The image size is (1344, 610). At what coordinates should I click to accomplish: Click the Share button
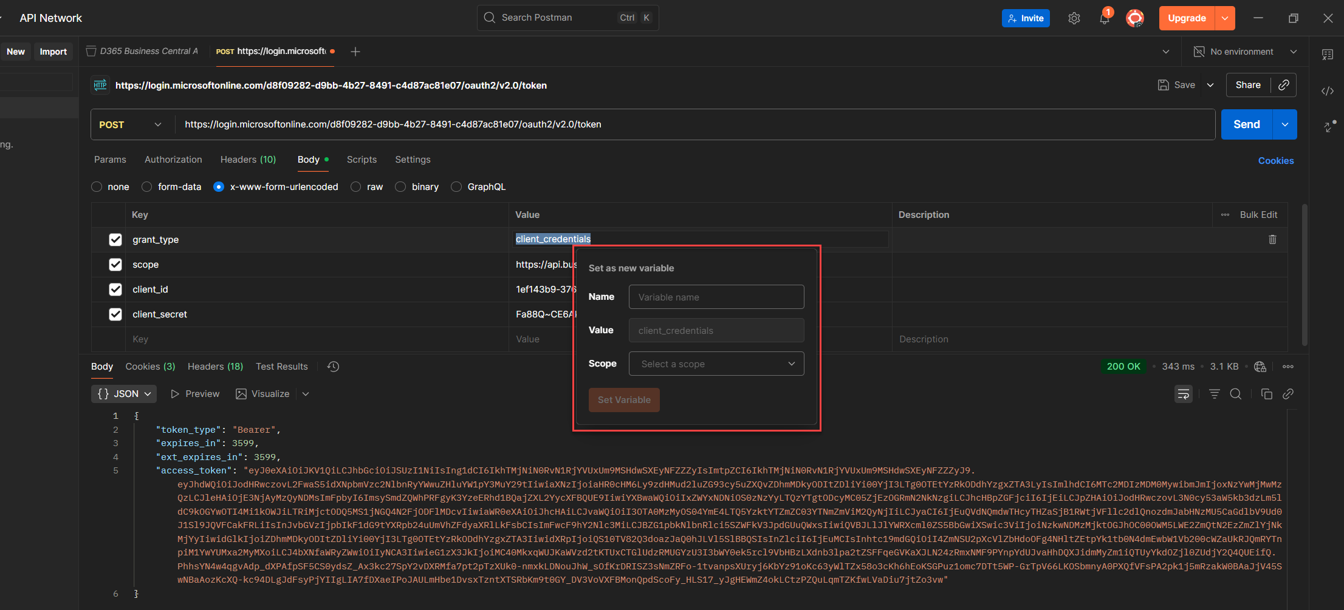(1248, 85)
